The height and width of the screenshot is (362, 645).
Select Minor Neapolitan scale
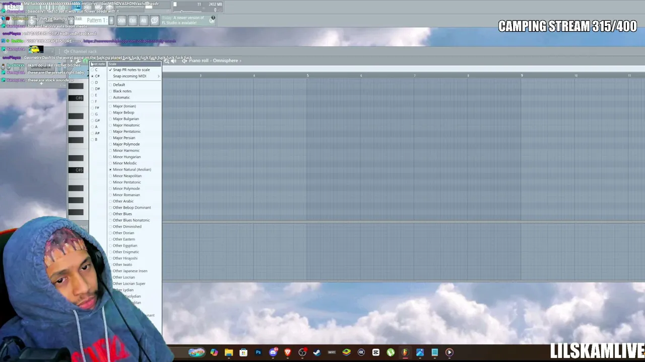[135, 176]
